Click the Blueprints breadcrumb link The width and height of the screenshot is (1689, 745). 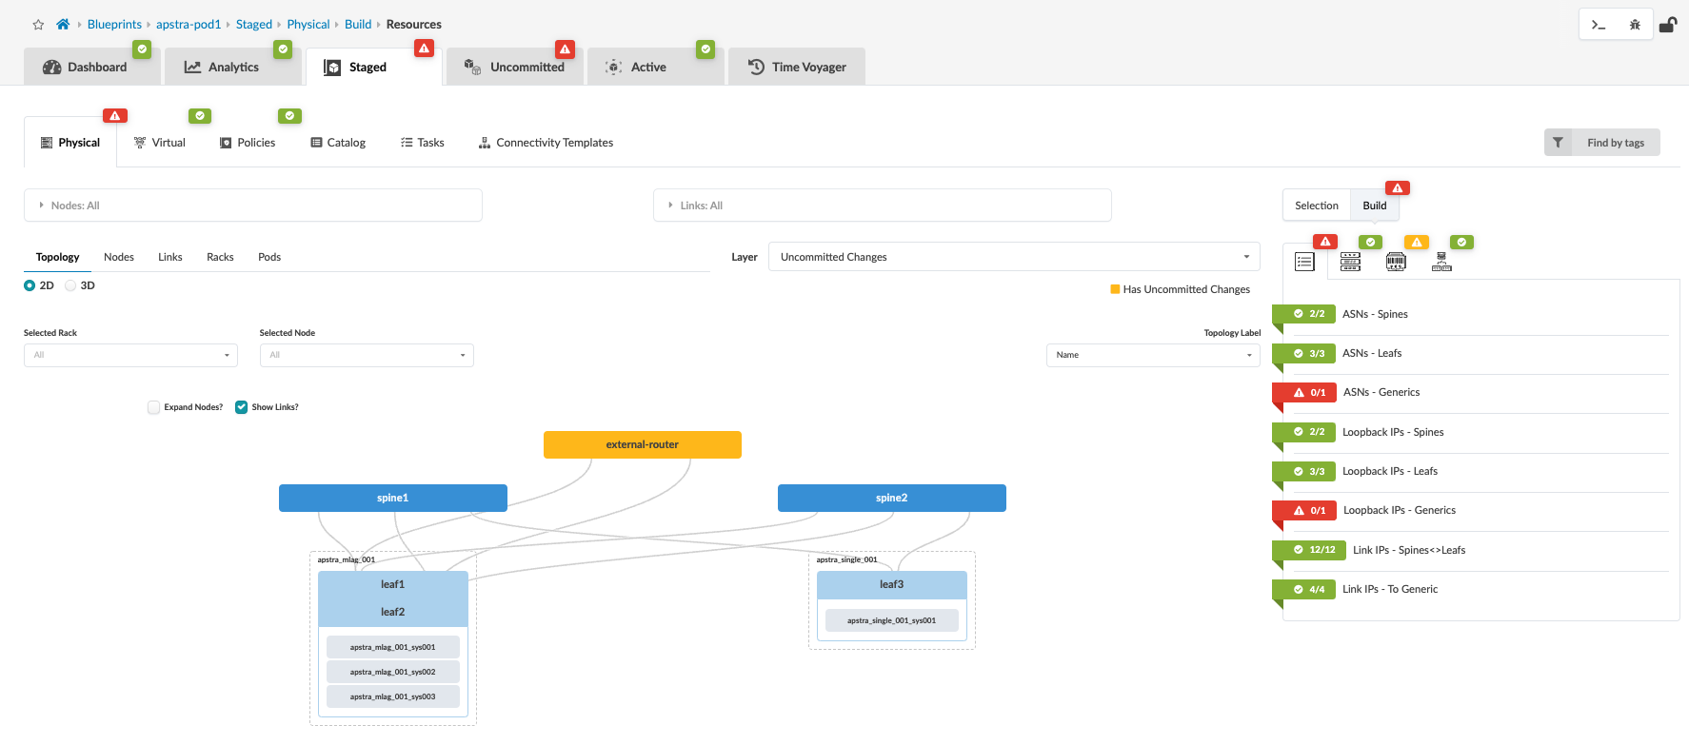[x=114, y=25]
